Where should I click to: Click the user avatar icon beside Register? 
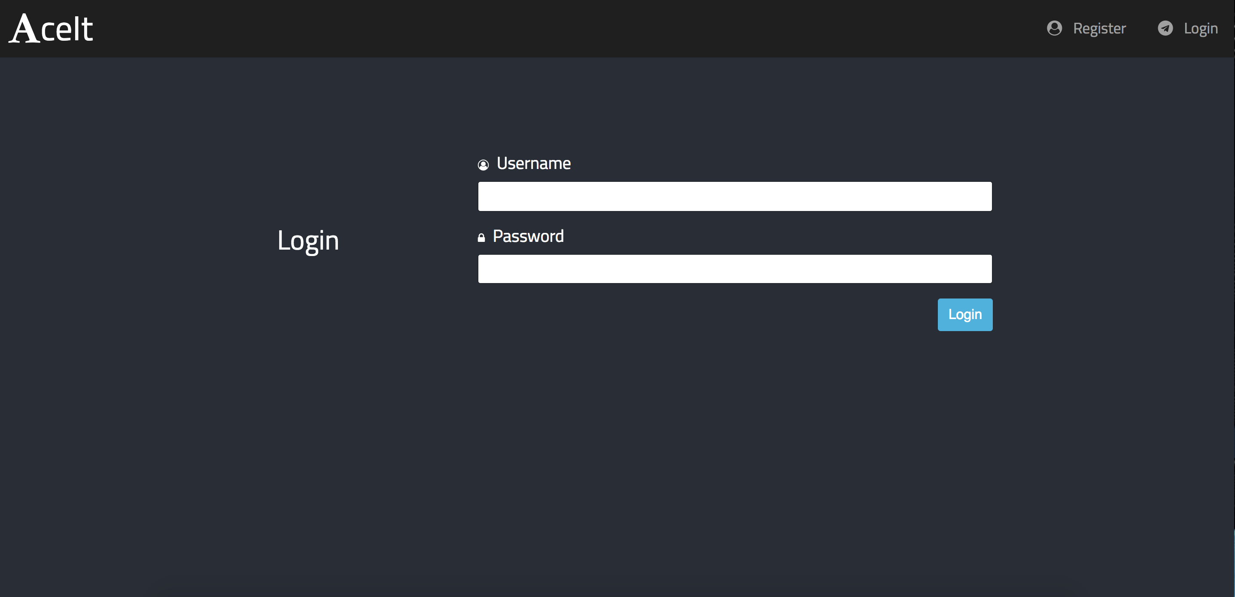(1054, 28)
